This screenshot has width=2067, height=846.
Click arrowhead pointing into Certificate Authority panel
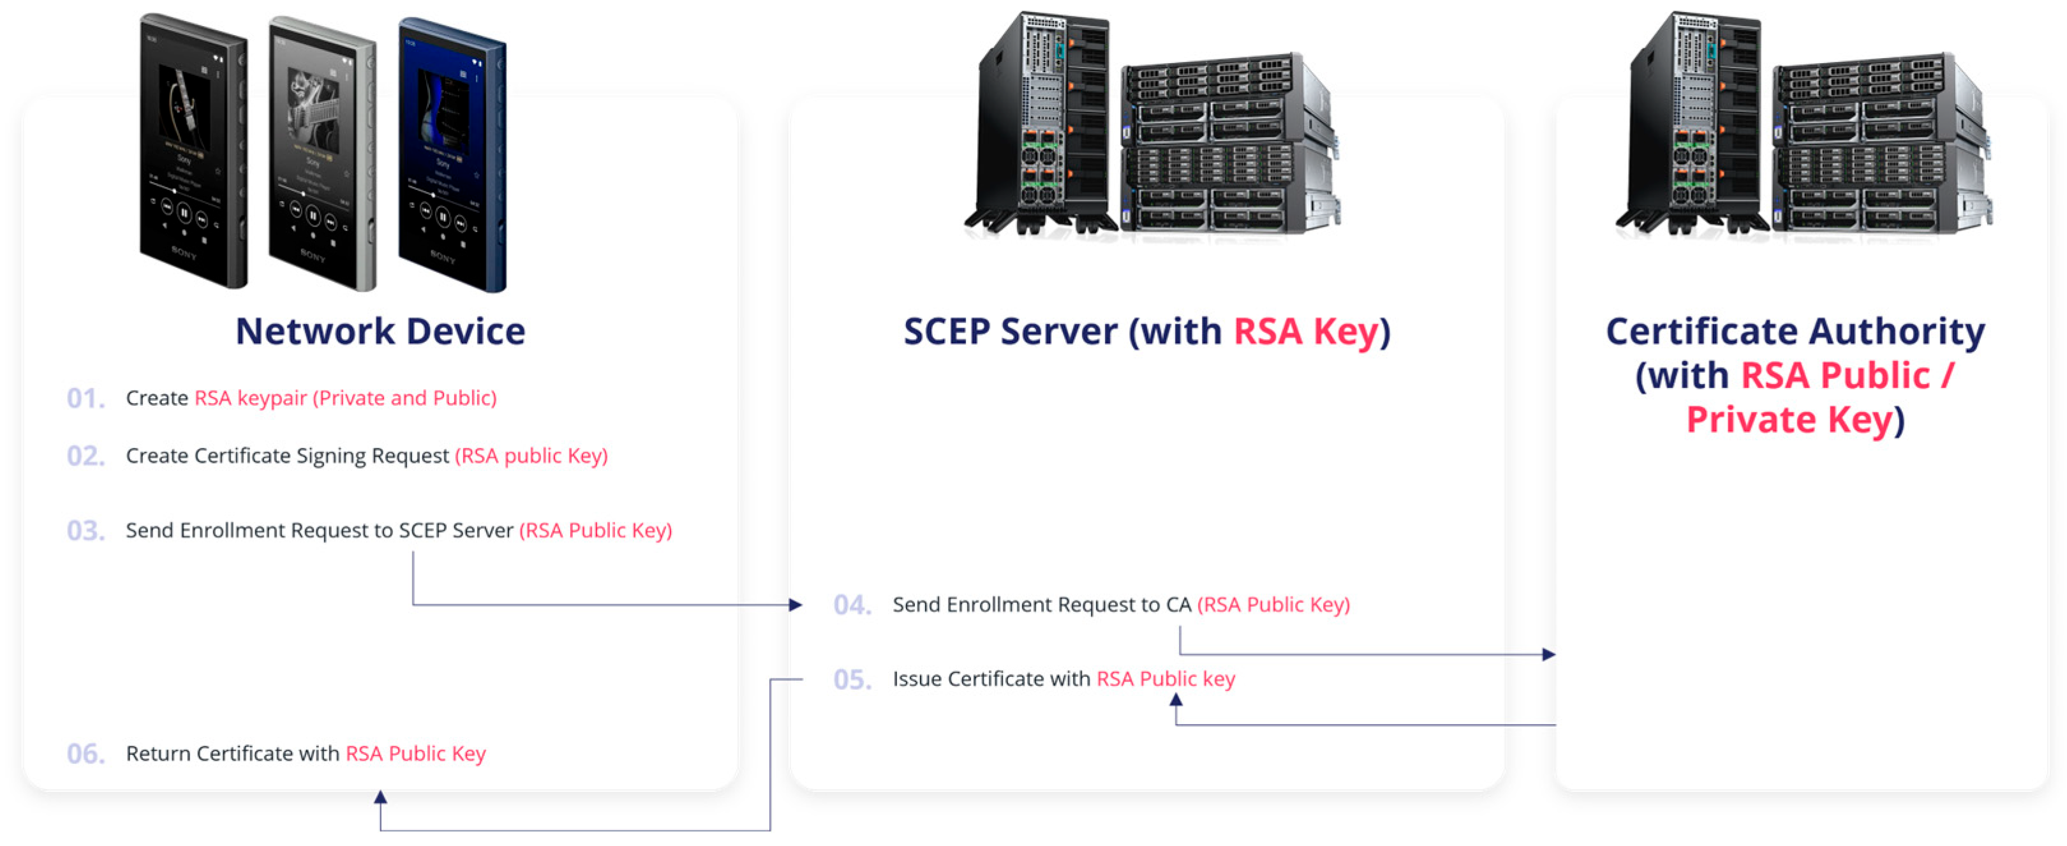1548,654
